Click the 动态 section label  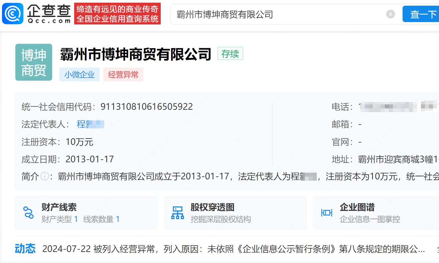click(25, 249)
